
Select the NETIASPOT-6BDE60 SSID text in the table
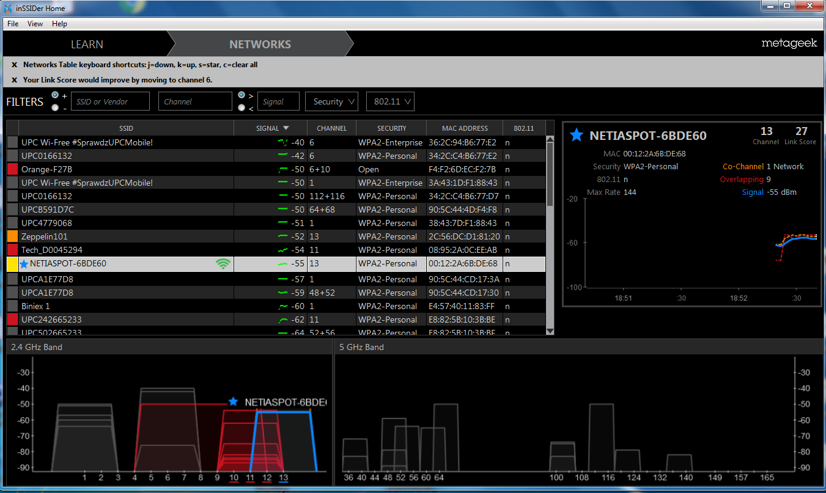68,264
